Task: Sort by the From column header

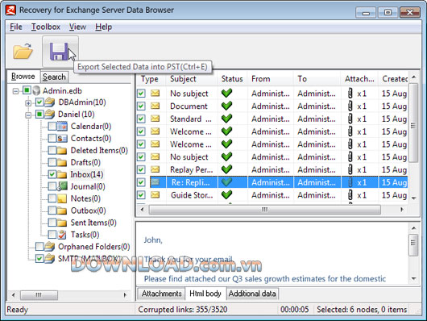Action: pyautogui.click(x=270, y=79)
